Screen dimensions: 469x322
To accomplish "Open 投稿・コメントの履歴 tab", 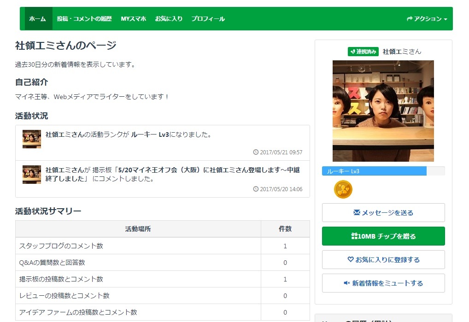I will (x=84, y=19).
